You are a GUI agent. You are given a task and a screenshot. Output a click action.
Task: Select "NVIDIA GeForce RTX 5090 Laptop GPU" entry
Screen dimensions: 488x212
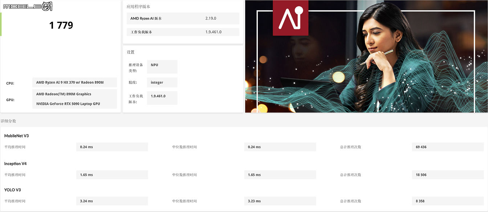click(68, 104)
